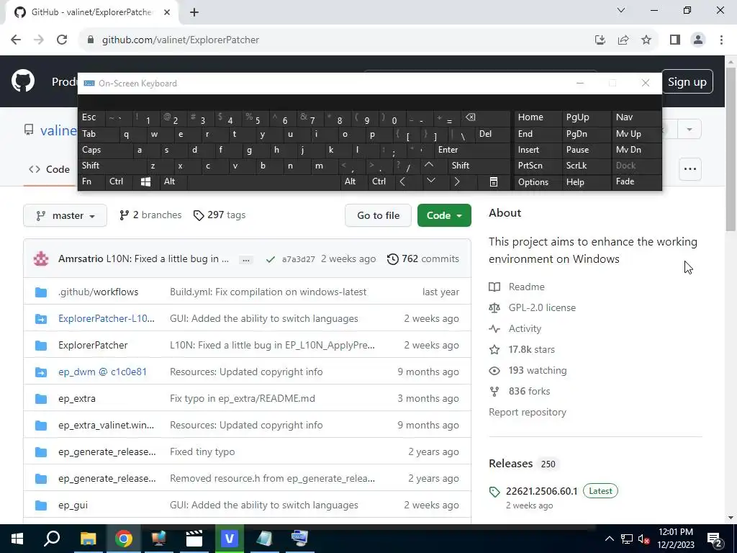Open File Explorer from the taskbar
Viewport: 737px width, 553px height.
click(88, 539)
